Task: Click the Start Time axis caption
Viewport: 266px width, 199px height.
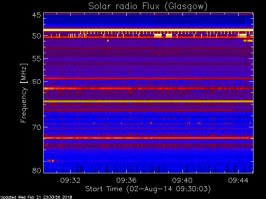Action: click(148, 189)
